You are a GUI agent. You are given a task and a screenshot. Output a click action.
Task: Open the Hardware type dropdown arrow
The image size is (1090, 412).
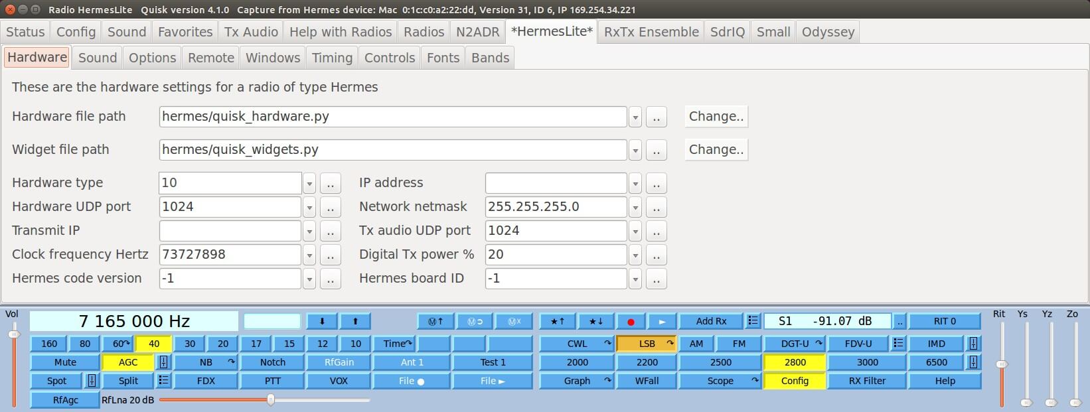pos(309,184)
